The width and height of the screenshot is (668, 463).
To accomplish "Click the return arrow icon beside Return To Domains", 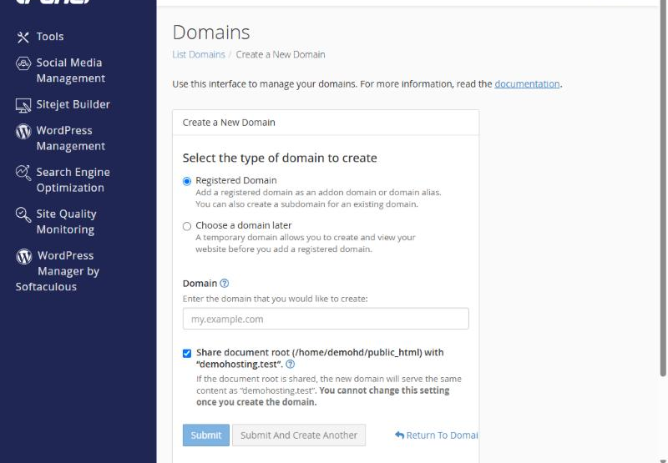I will [399, 435].
